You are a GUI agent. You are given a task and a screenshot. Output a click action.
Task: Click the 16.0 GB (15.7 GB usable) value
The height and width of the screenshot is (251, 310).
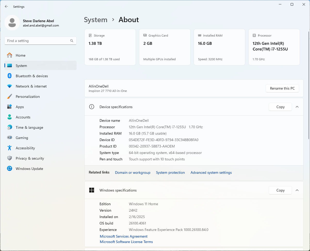148,133
